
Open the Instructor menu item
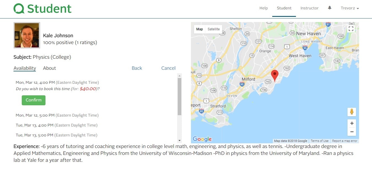(x=309, y=8)
